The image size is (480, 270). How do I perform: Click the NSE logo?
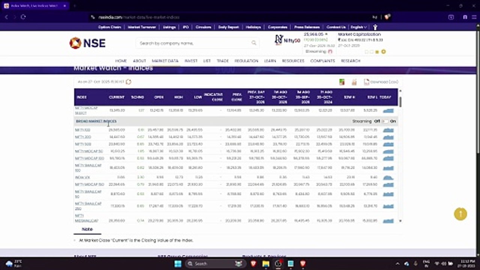pyautogui.click(x=87, y=43)
